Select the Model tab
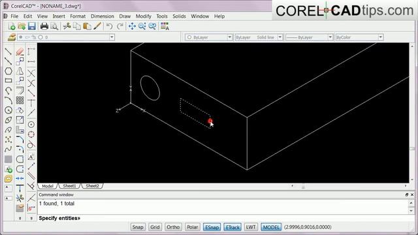Image resolution: width=418 pixels, height=235 pixels. click(48, 185)
